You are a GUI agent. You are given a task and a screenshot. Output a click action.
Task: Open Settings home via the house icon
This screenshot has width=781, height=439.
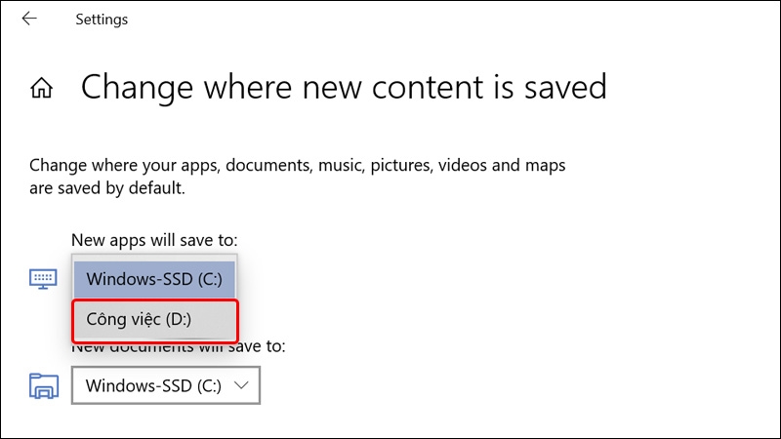[41, 88]
